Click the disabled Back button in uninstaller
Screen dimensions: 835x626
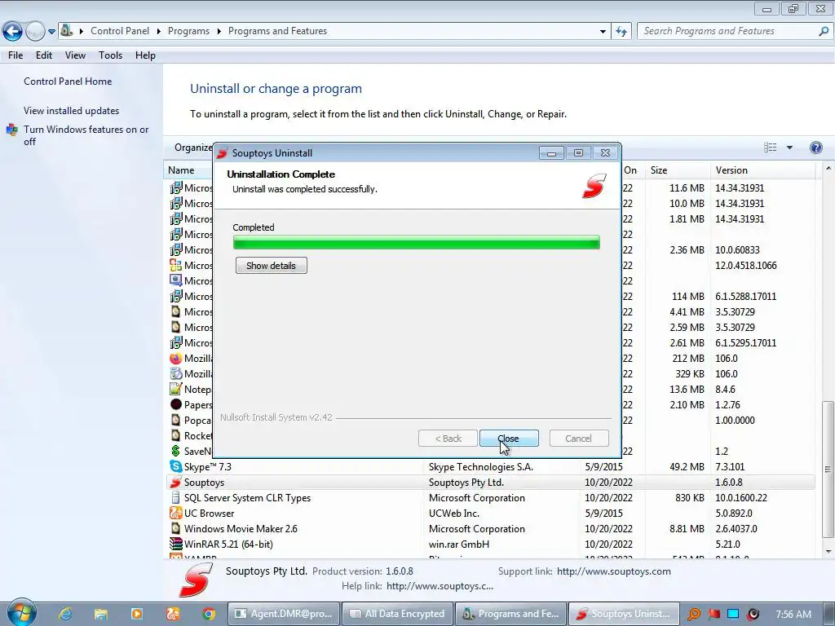coord(448,438)
